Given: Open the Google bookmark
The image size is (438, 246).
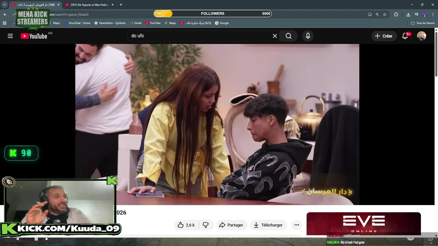Looking at the screenshot, I should point(222,23).
